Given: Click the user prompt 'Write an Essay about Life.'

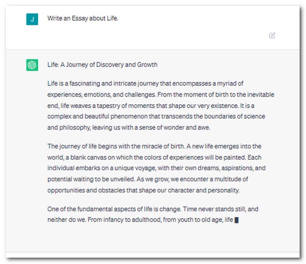Looking at the screenshot, I should pyautogui.click(x=83, y=18).
